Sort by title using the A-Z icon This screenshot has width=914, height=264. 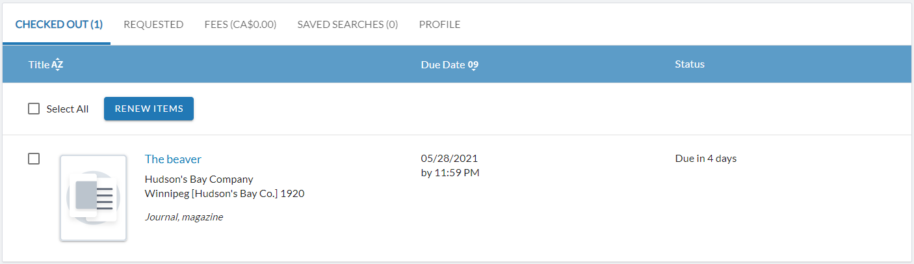(x=57, y=64)
